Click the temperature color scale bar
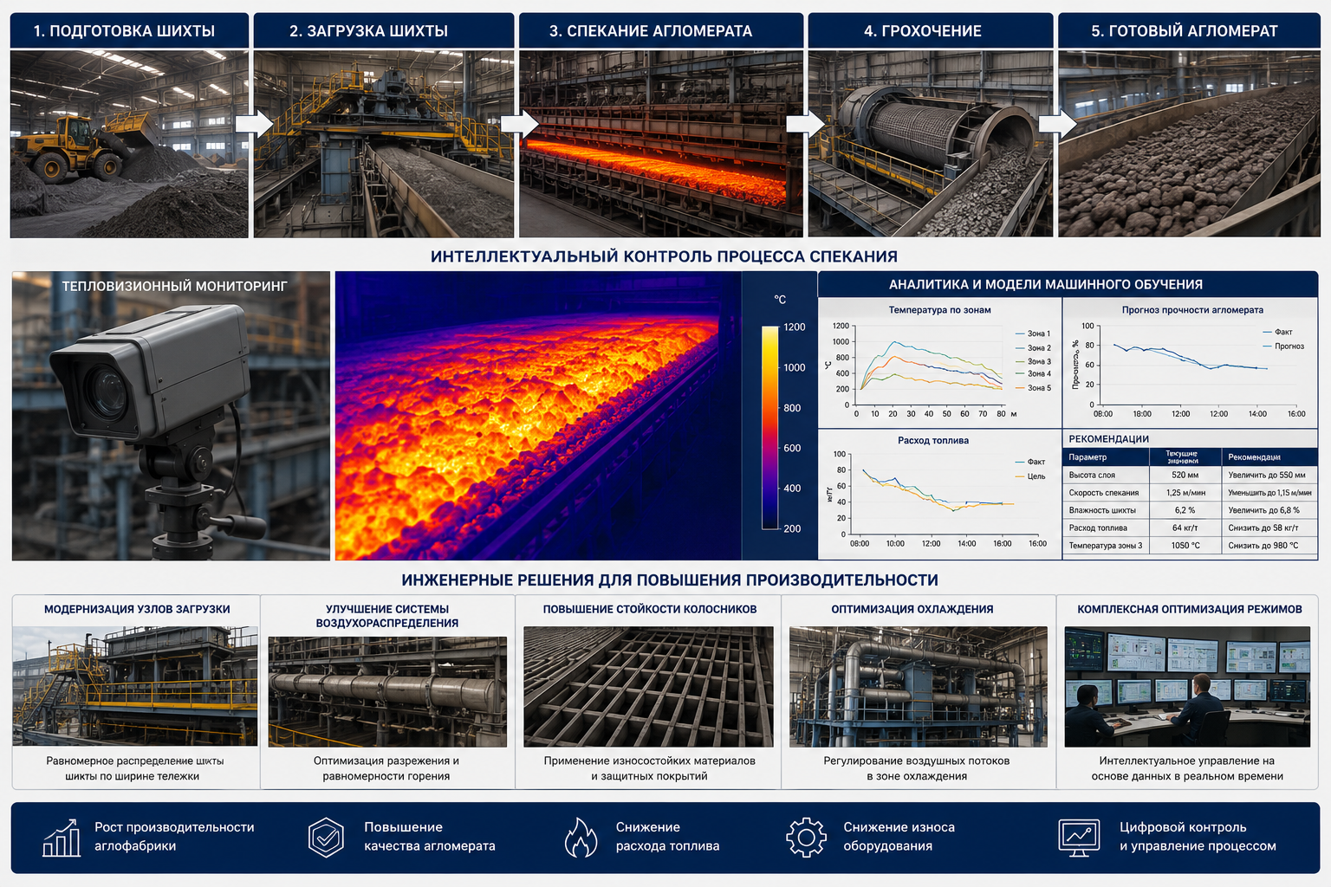The image size is (1331, 887). [769, 427]
